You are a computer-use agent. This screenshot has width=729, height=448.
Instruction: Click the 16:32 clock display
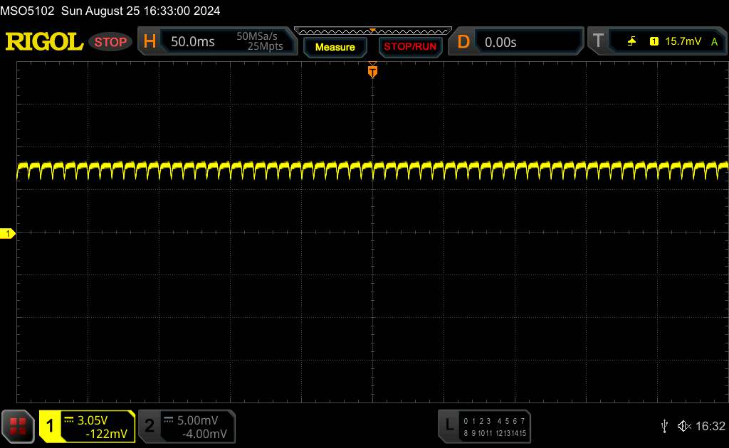coord(710,426)
